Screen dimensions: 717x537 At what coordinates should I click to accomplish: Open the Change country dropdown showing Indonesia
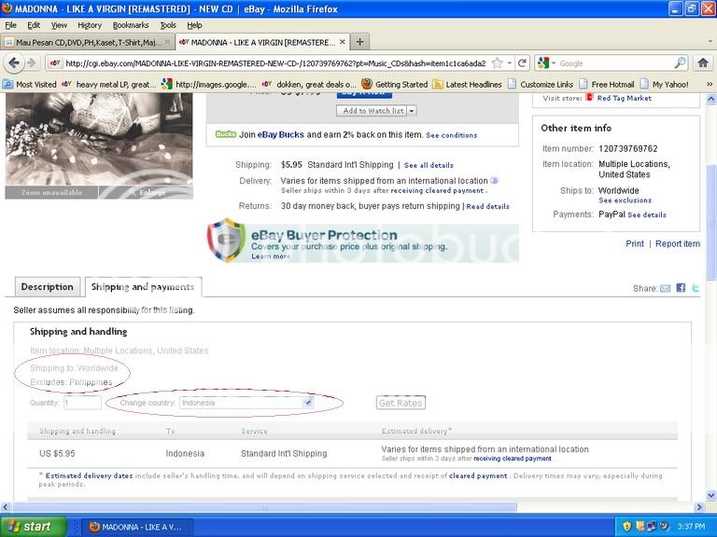click(246, 403)
